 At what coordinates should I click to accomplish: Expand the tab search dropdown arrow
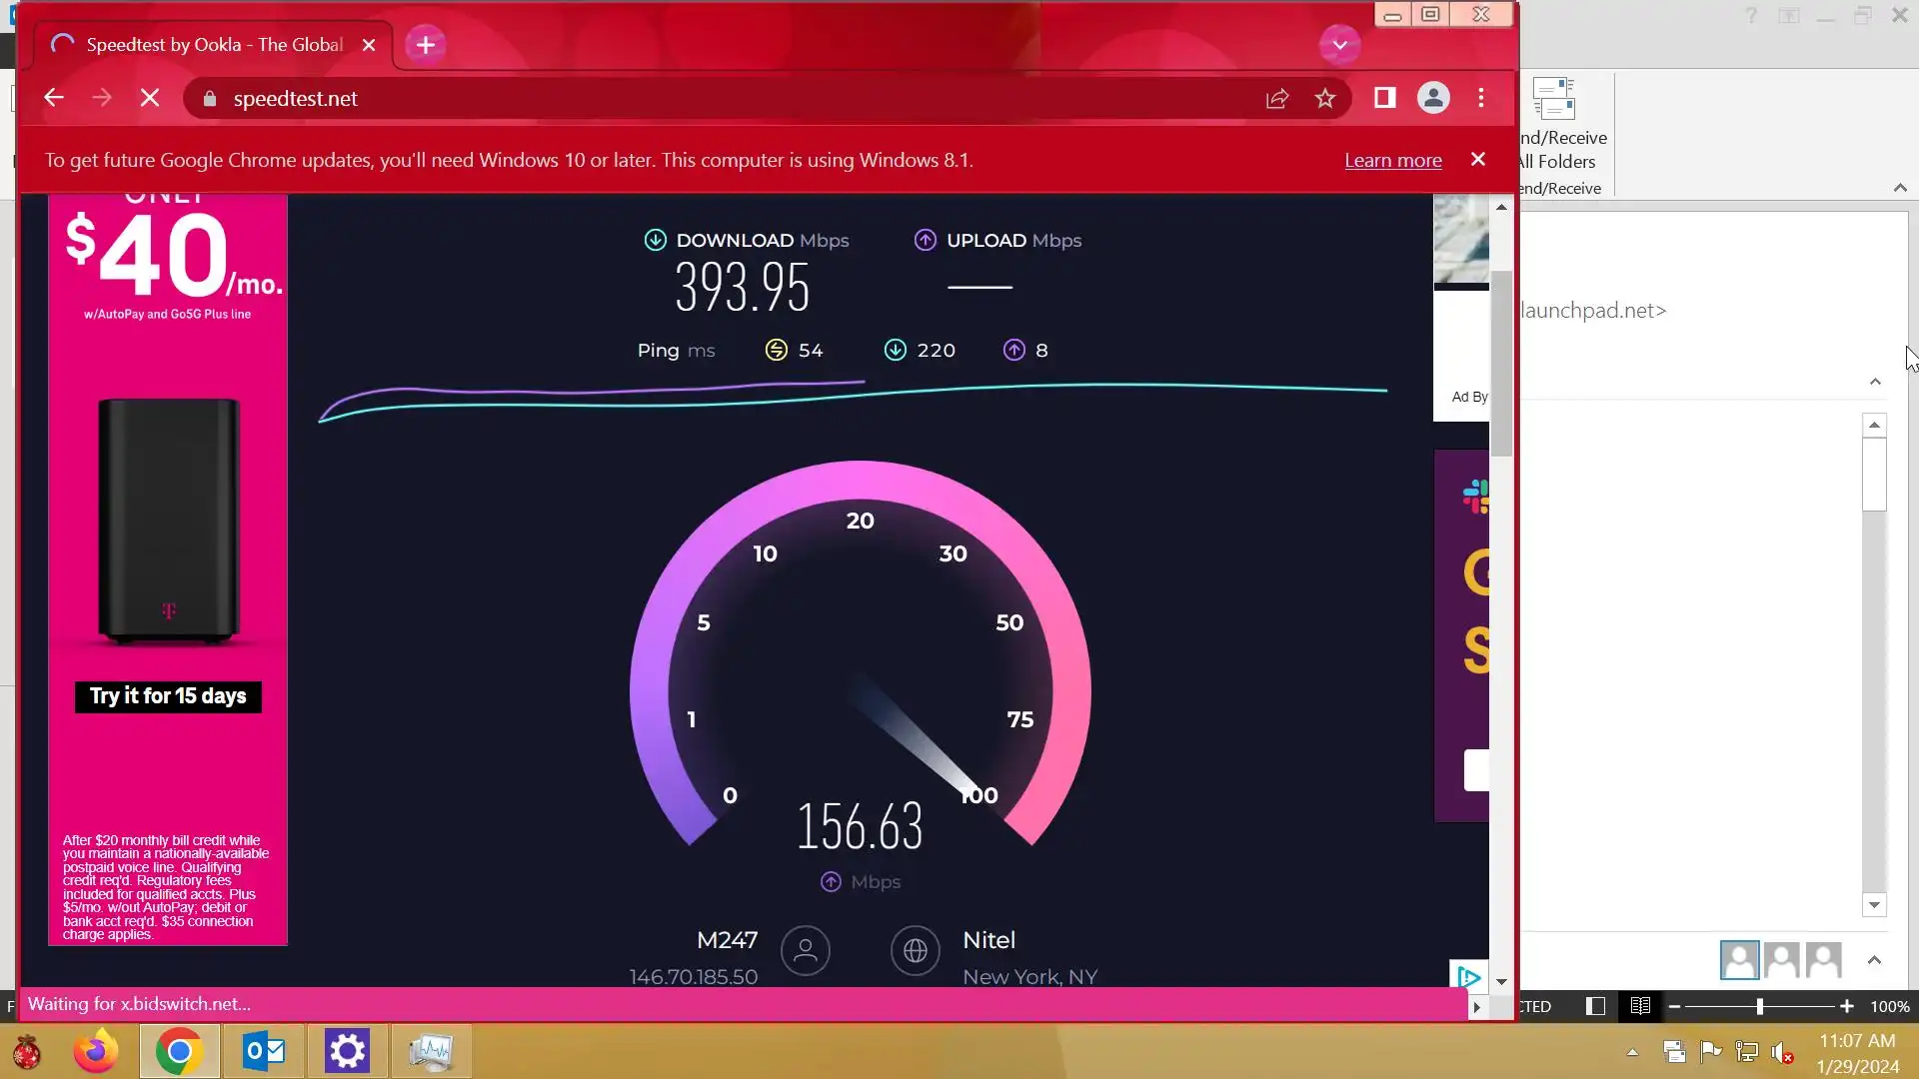click(1339, 45)
